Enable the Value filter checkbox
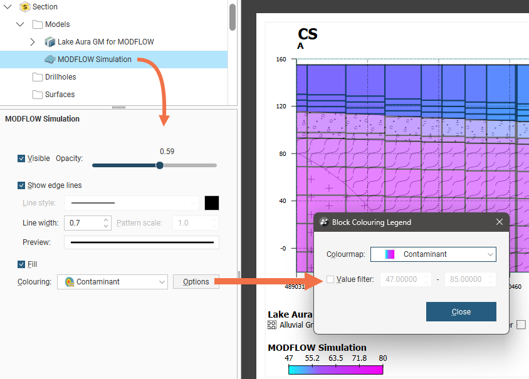Viewport: 529px width, 379px height. pos(330,279)
